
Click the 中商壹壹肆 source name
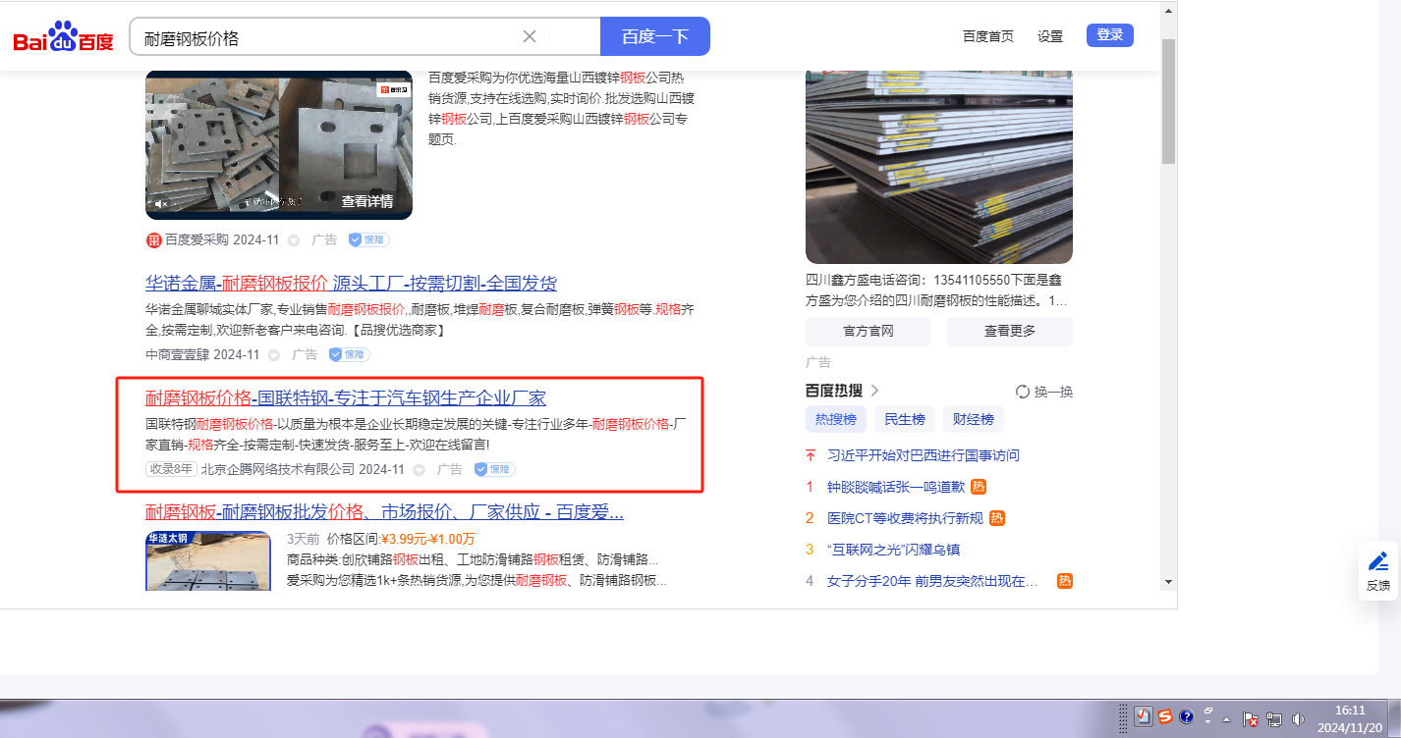tap(177, 354)
